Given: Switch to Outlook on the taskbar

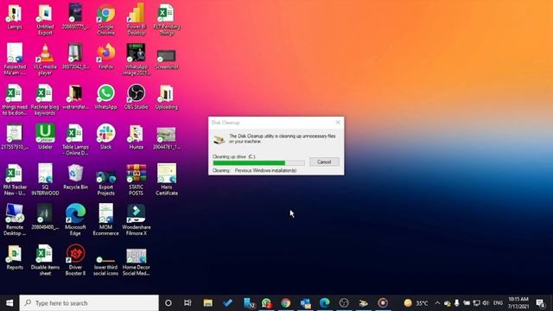Looking at the screenshot, I should tap(305, 303).
